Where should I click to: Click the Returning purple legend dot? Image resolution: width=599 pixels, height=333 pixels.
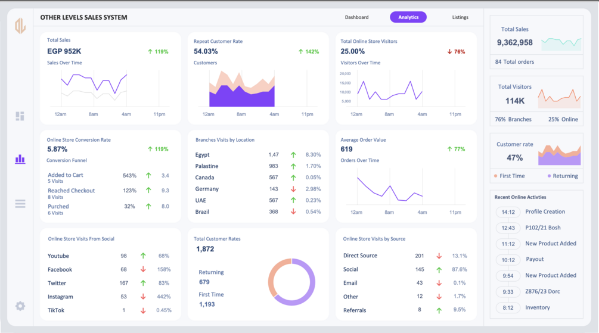click(x=549, y=176)
